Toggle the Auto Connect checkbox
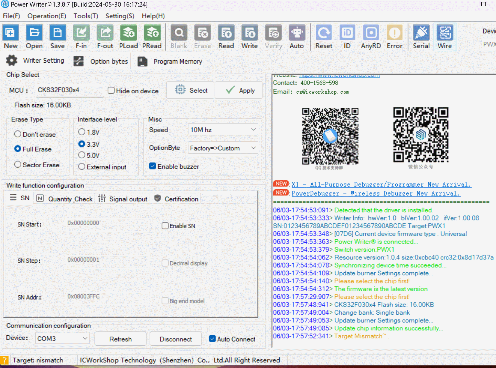 [212, 339]
